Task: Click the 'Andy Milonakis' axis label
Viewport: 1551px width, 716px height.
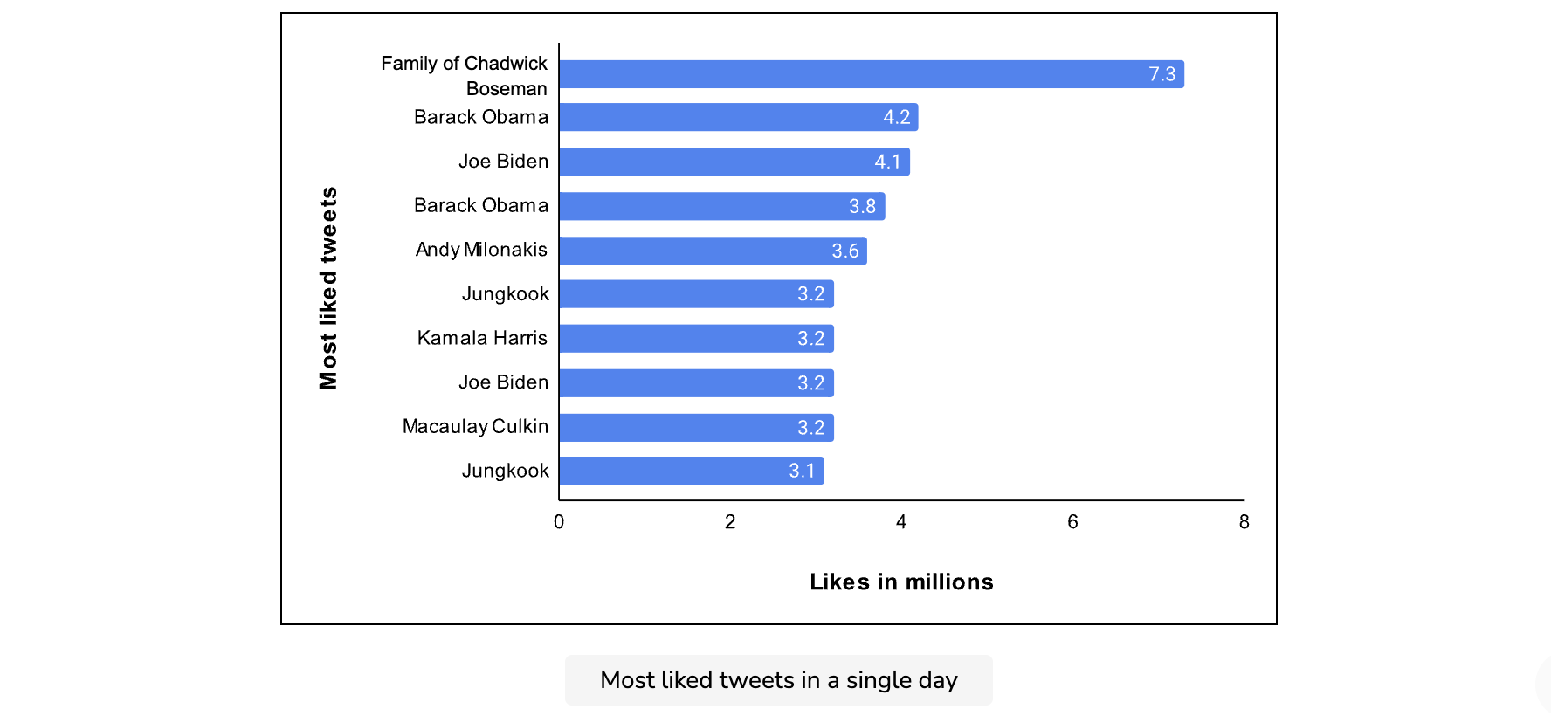Action: [481, 250]
